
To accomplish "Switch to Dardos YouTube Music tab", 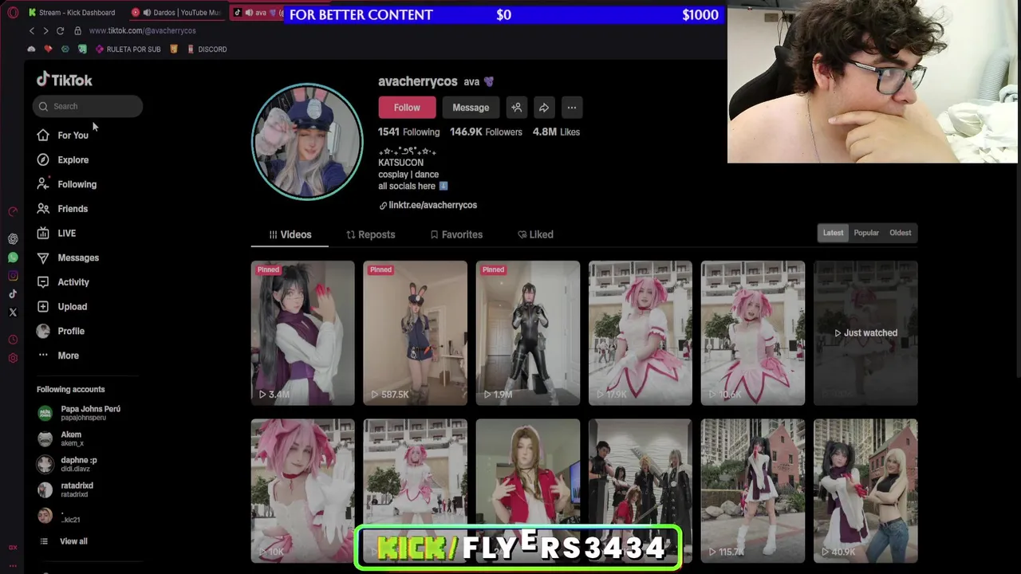I will tap(176, 13).
